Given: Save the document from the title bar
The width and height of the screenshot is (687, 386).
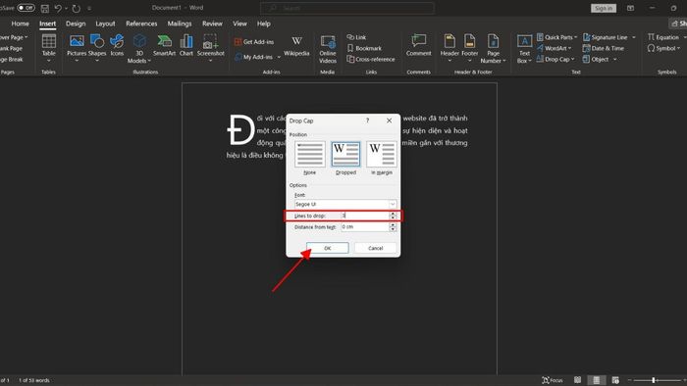Looking at the screenshot, I should 45,8.
